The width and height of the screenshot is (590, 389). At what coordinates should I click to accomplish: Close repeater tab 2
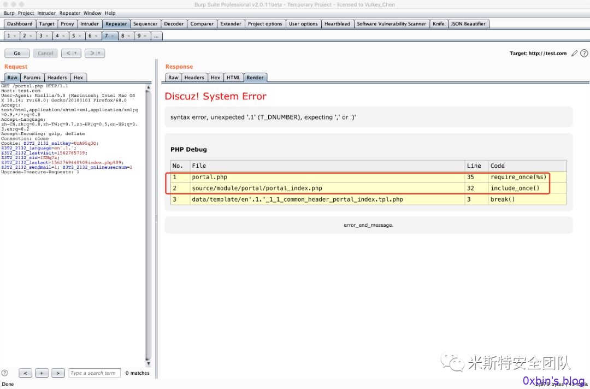click(31, 36)
